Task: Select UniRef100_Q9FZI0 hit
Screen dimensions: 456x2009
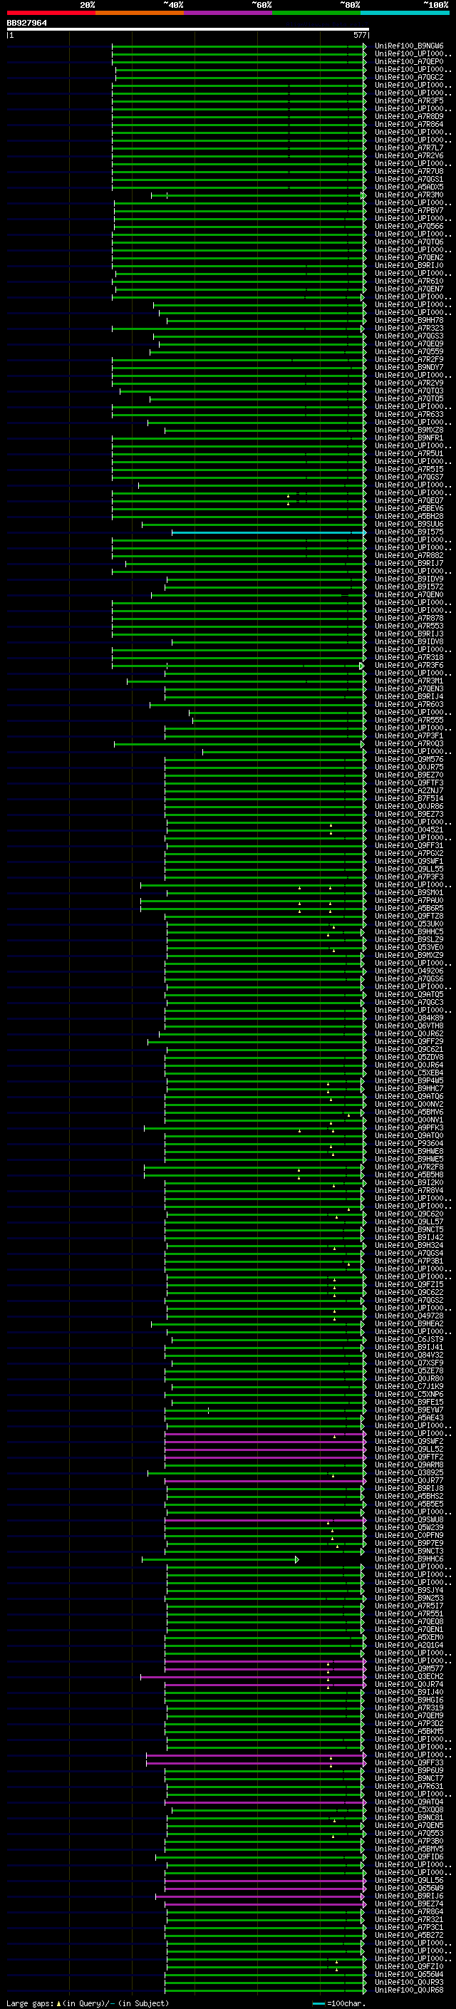Action: click(x=409, y=1966)
